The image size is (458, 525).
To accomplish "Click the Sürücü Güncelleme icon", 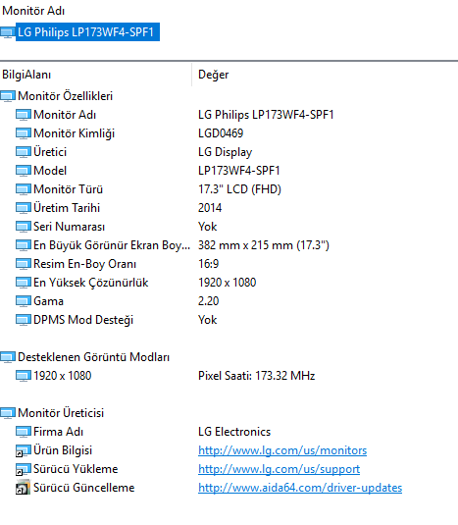I will (x=24, y=488).
